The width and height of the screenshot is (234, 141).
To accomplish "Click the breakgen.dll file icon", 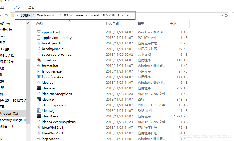I will [39, 43].
